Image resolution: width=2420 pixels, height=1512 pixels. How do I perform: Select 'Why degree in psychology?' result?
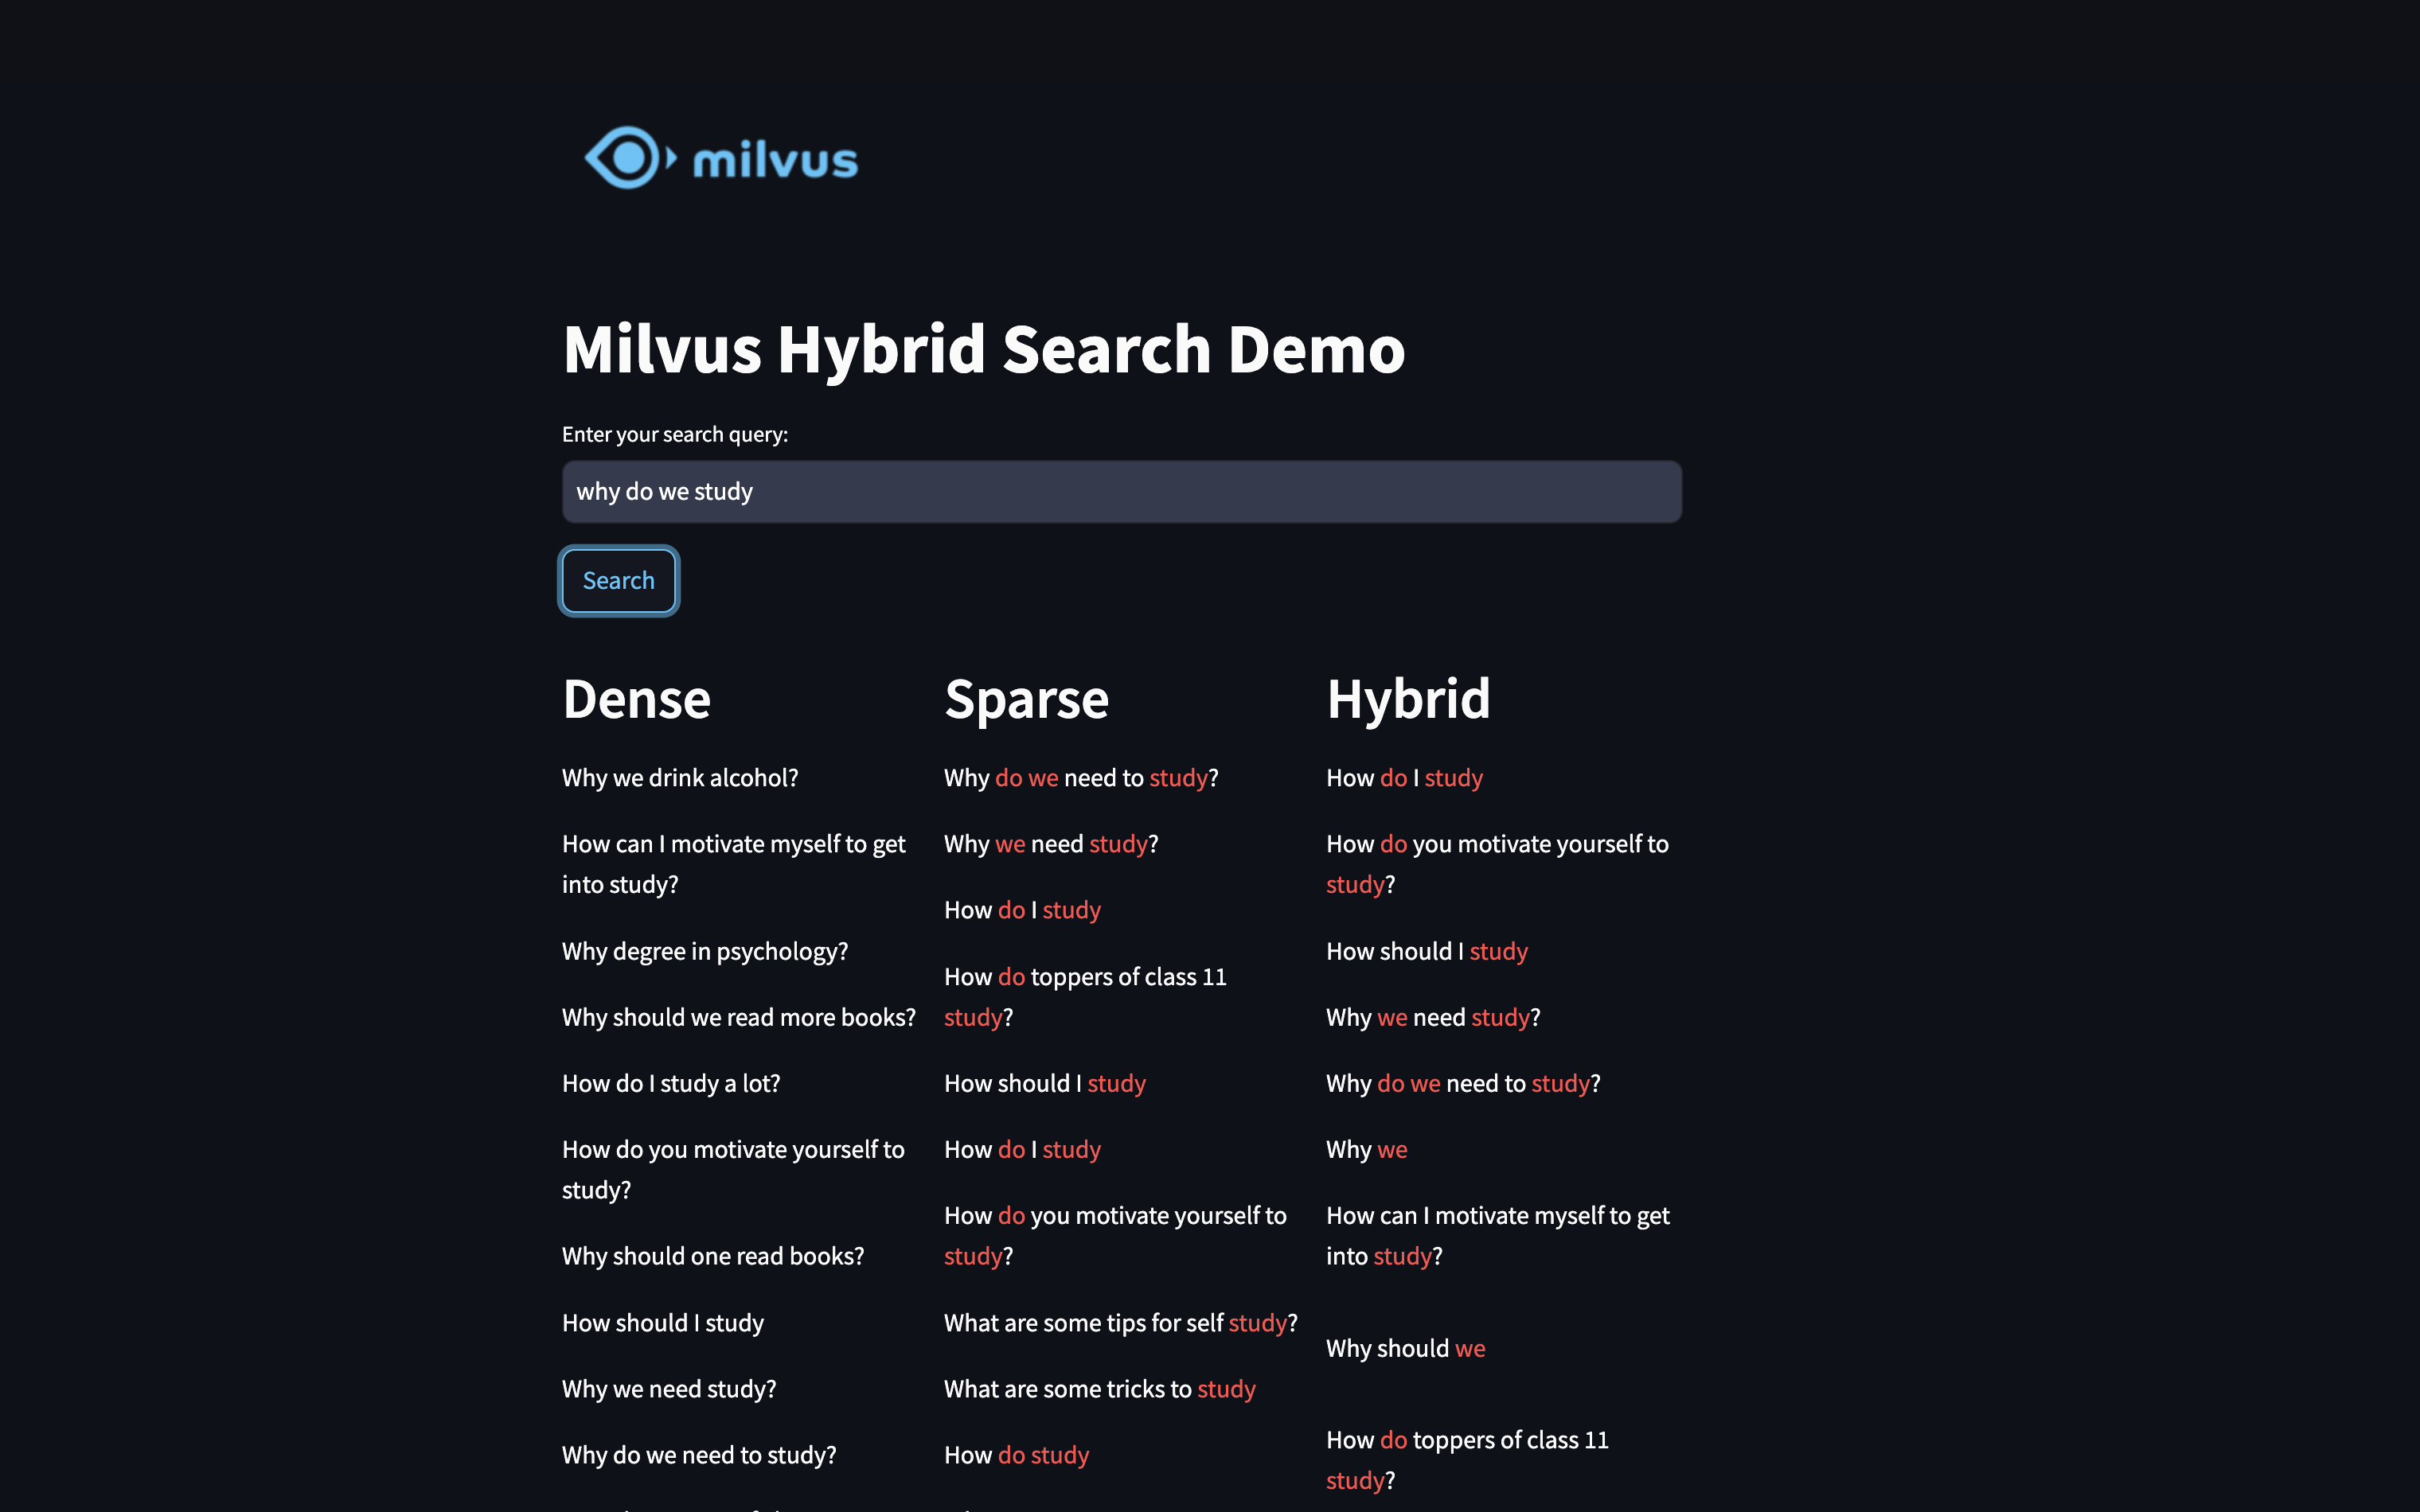(705, 952)
